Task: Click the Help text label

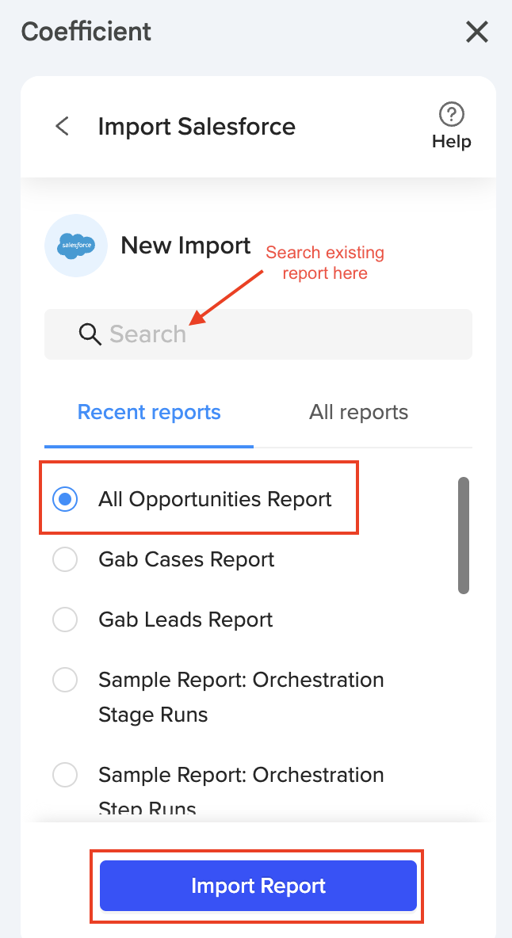Action: (x=452, y=142)
